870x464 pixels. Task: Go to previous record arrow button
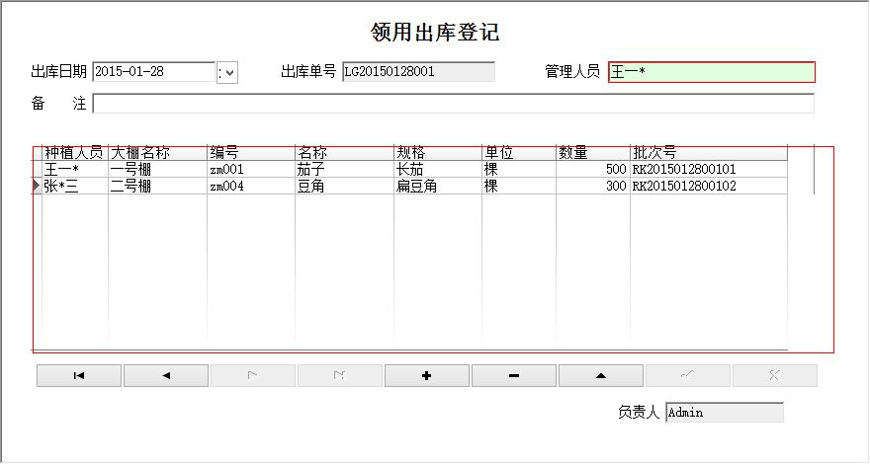[166, 376]
